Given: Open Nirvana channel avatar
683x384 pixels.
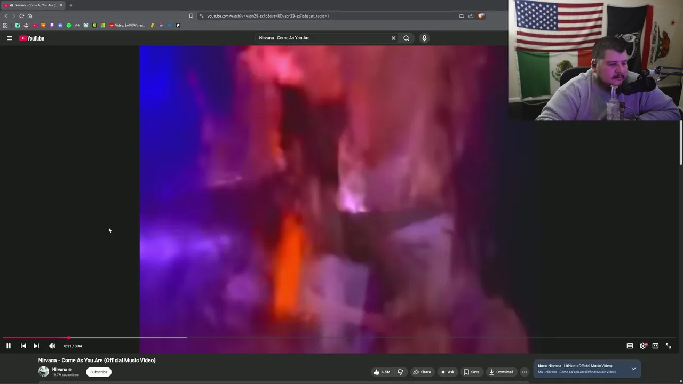Looking at the screenshot, I should [44, 372].
